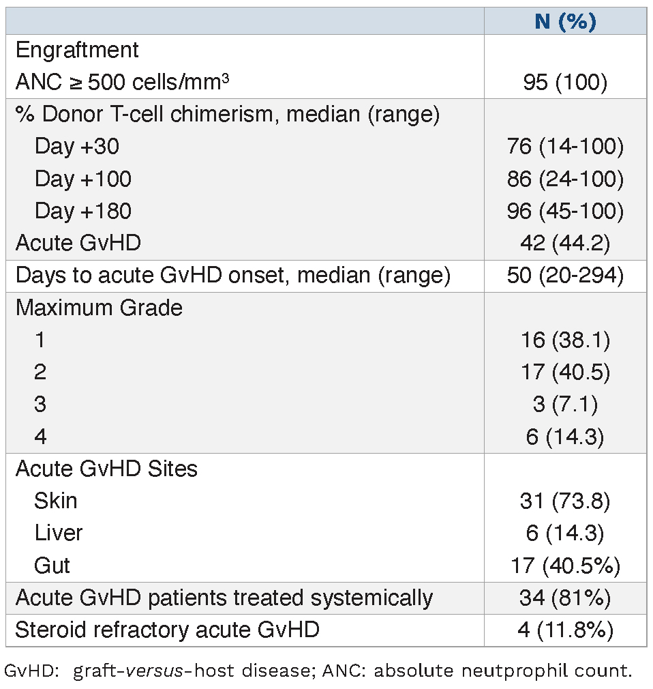Click the 95 (100) value cell

tap(565, 83)
